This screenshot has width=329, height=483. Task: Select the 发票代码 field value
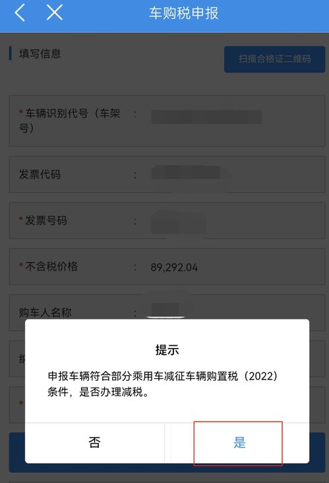(187, 173)
